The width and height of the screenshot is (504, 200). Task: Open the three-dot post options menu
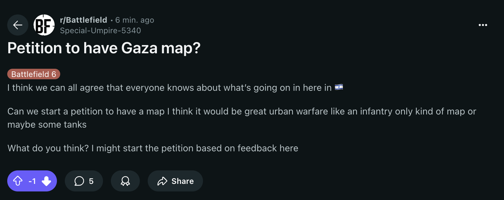coord(483,25)
